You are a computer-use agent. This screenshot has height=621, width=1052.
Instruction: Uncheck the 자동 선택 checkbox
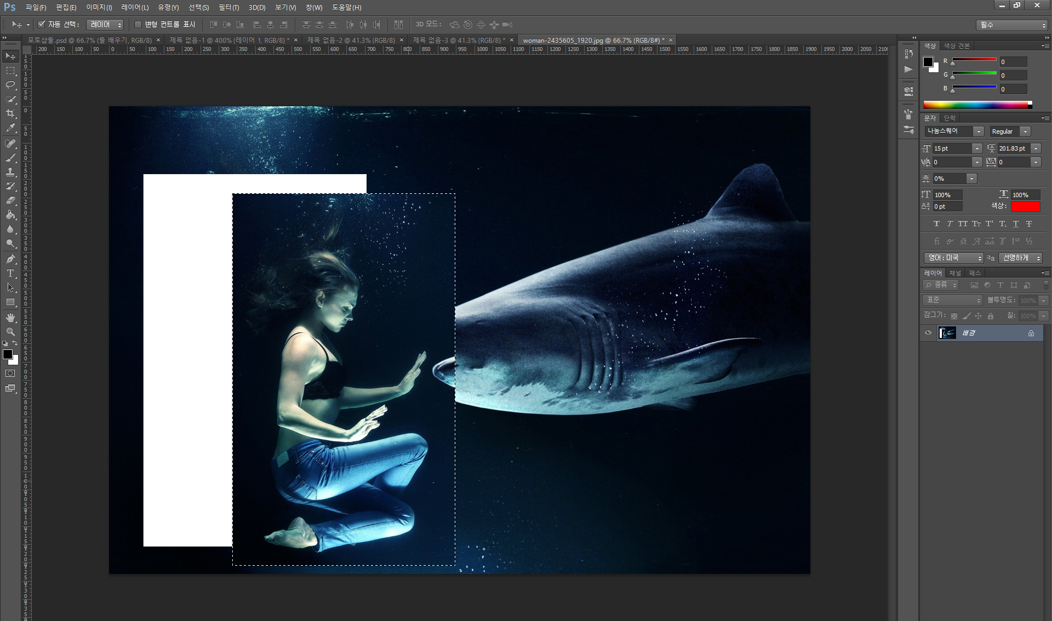41,25
